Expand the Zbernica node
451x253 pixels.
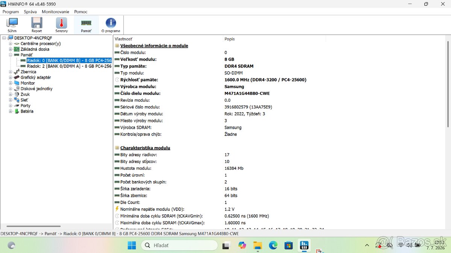pyautogui.click(x=11, y=72)
